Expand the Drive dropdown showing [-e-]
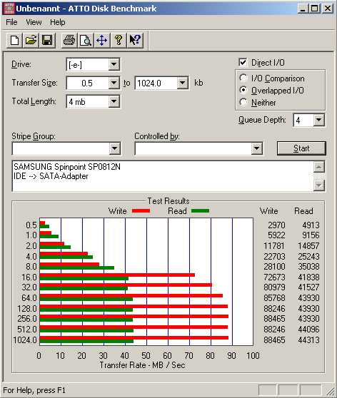Image resolution: width=337 pixels, height=398 pixels. (x=114, y=64)
